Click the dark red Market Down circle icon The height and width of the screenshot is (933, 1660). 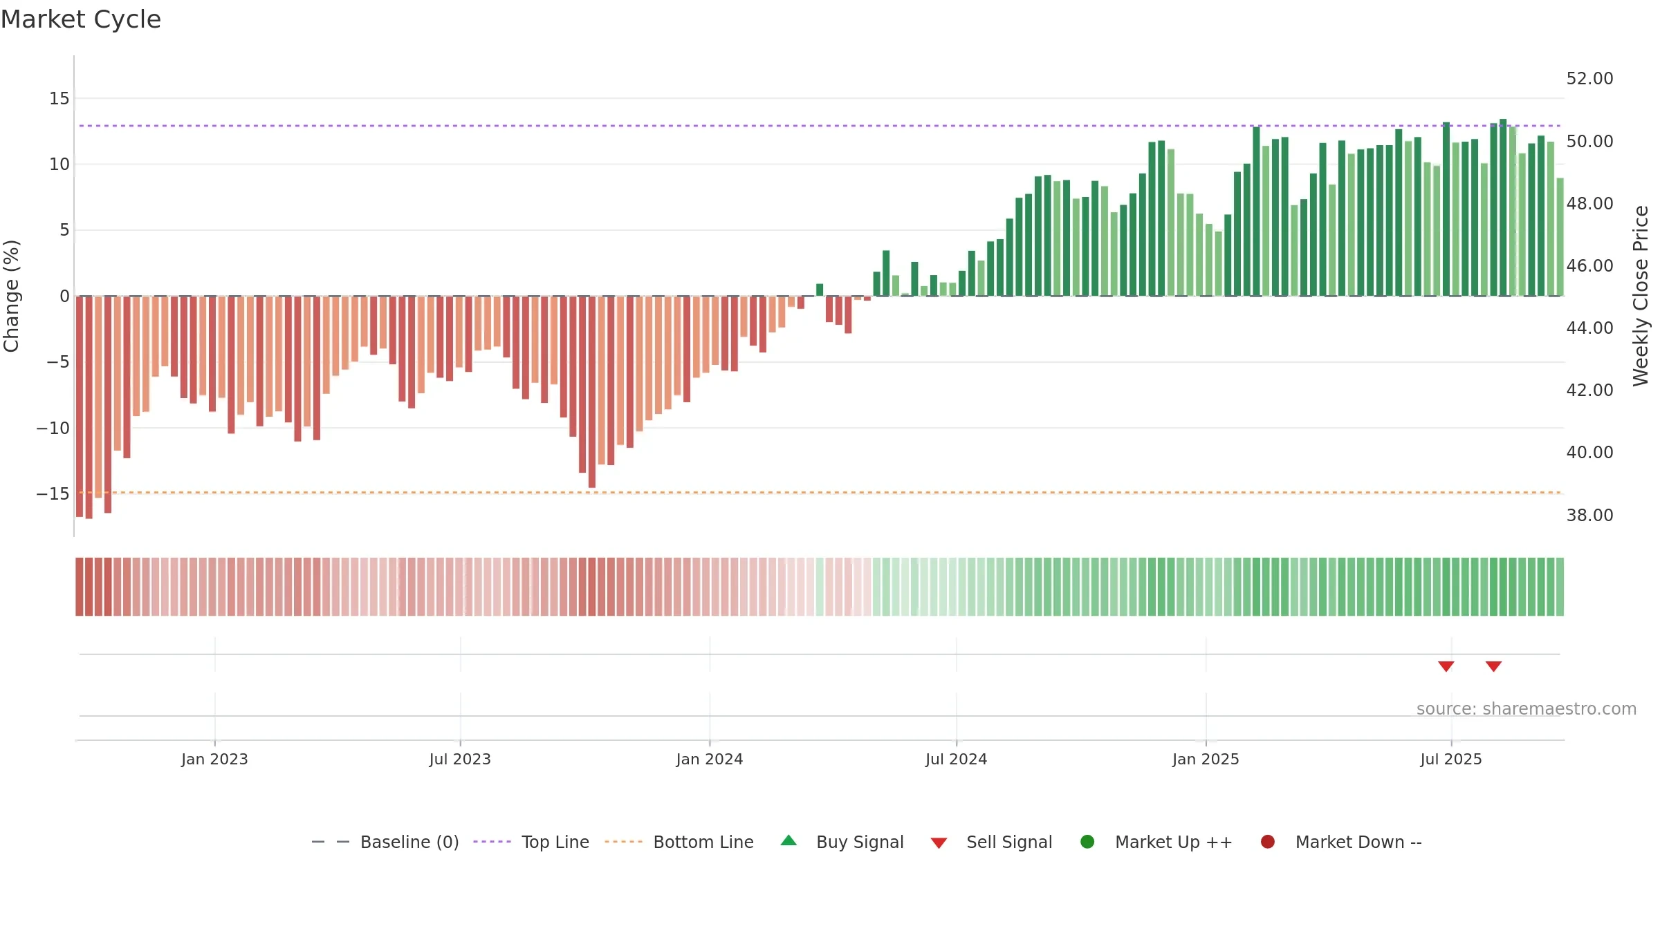1268,842
